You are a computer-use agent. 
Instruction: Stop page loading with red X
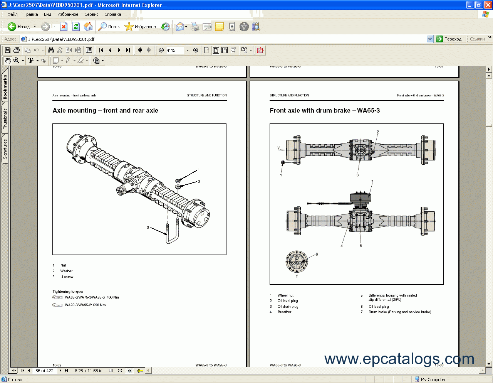tap(64, 27)
